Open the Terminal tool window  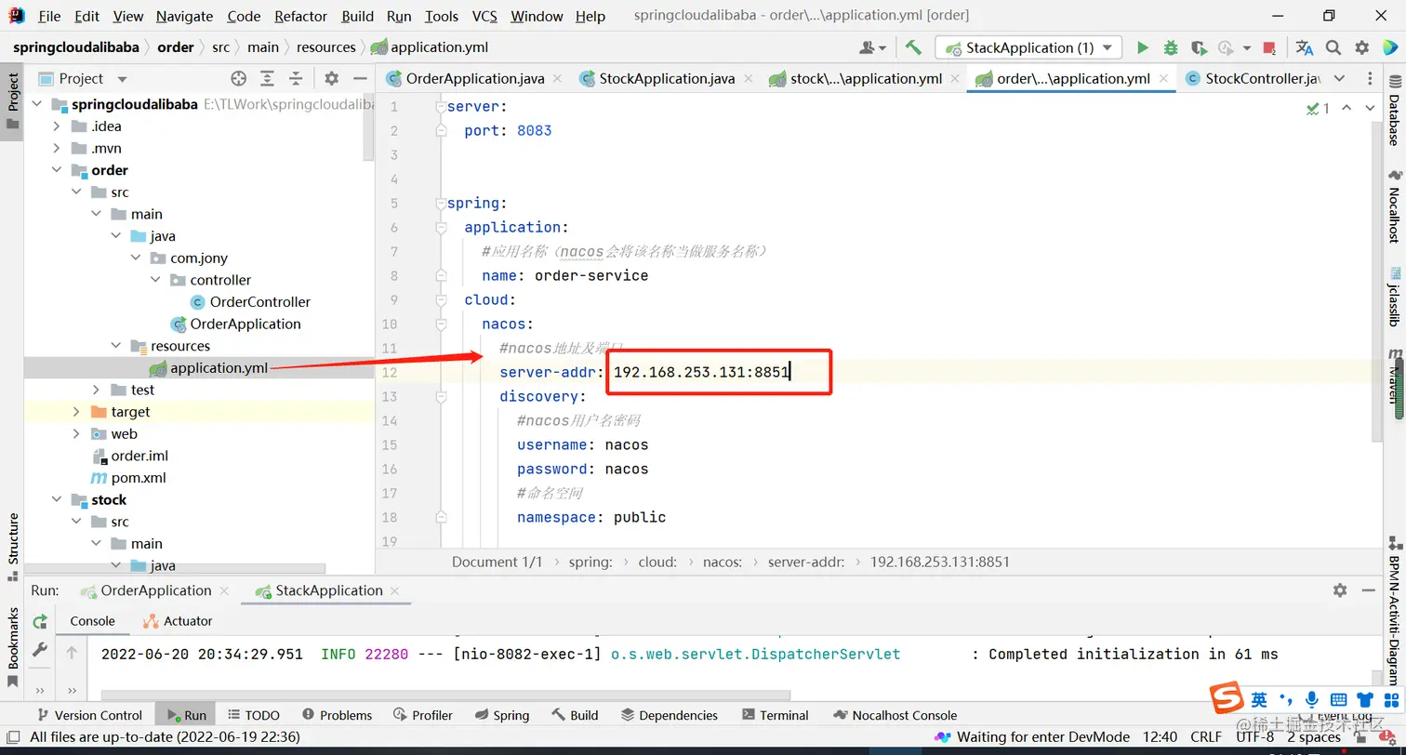(776, 715)
